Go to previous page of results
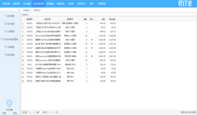The width and height of the screenshot is (197, 115). pyautogui.click(x=34, y=112)
